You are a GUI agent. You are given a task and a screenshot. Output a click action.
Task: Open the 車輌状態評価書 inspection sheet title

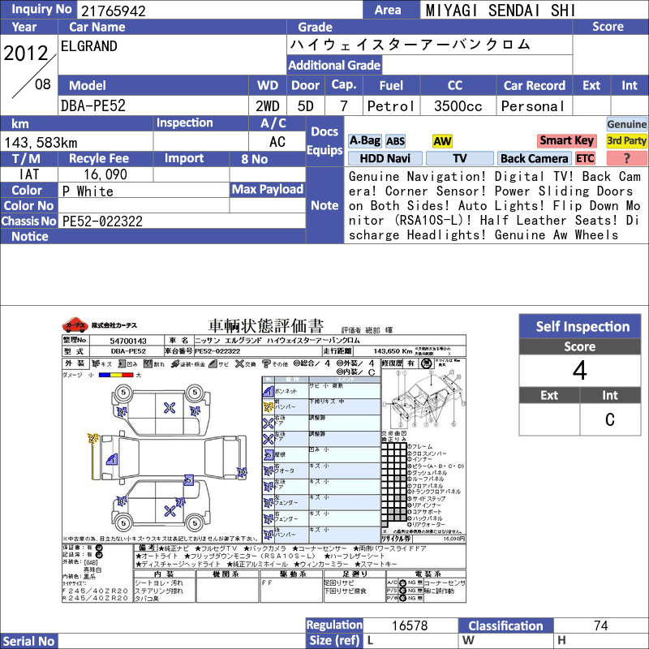click(x=265, y=326)
